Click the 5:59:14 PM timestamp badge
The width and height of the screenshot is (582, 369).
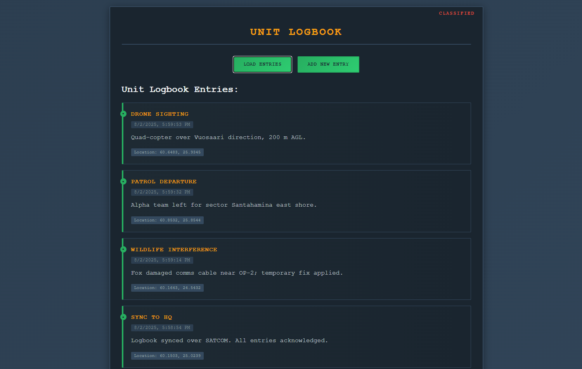click(x=162, y=260)
